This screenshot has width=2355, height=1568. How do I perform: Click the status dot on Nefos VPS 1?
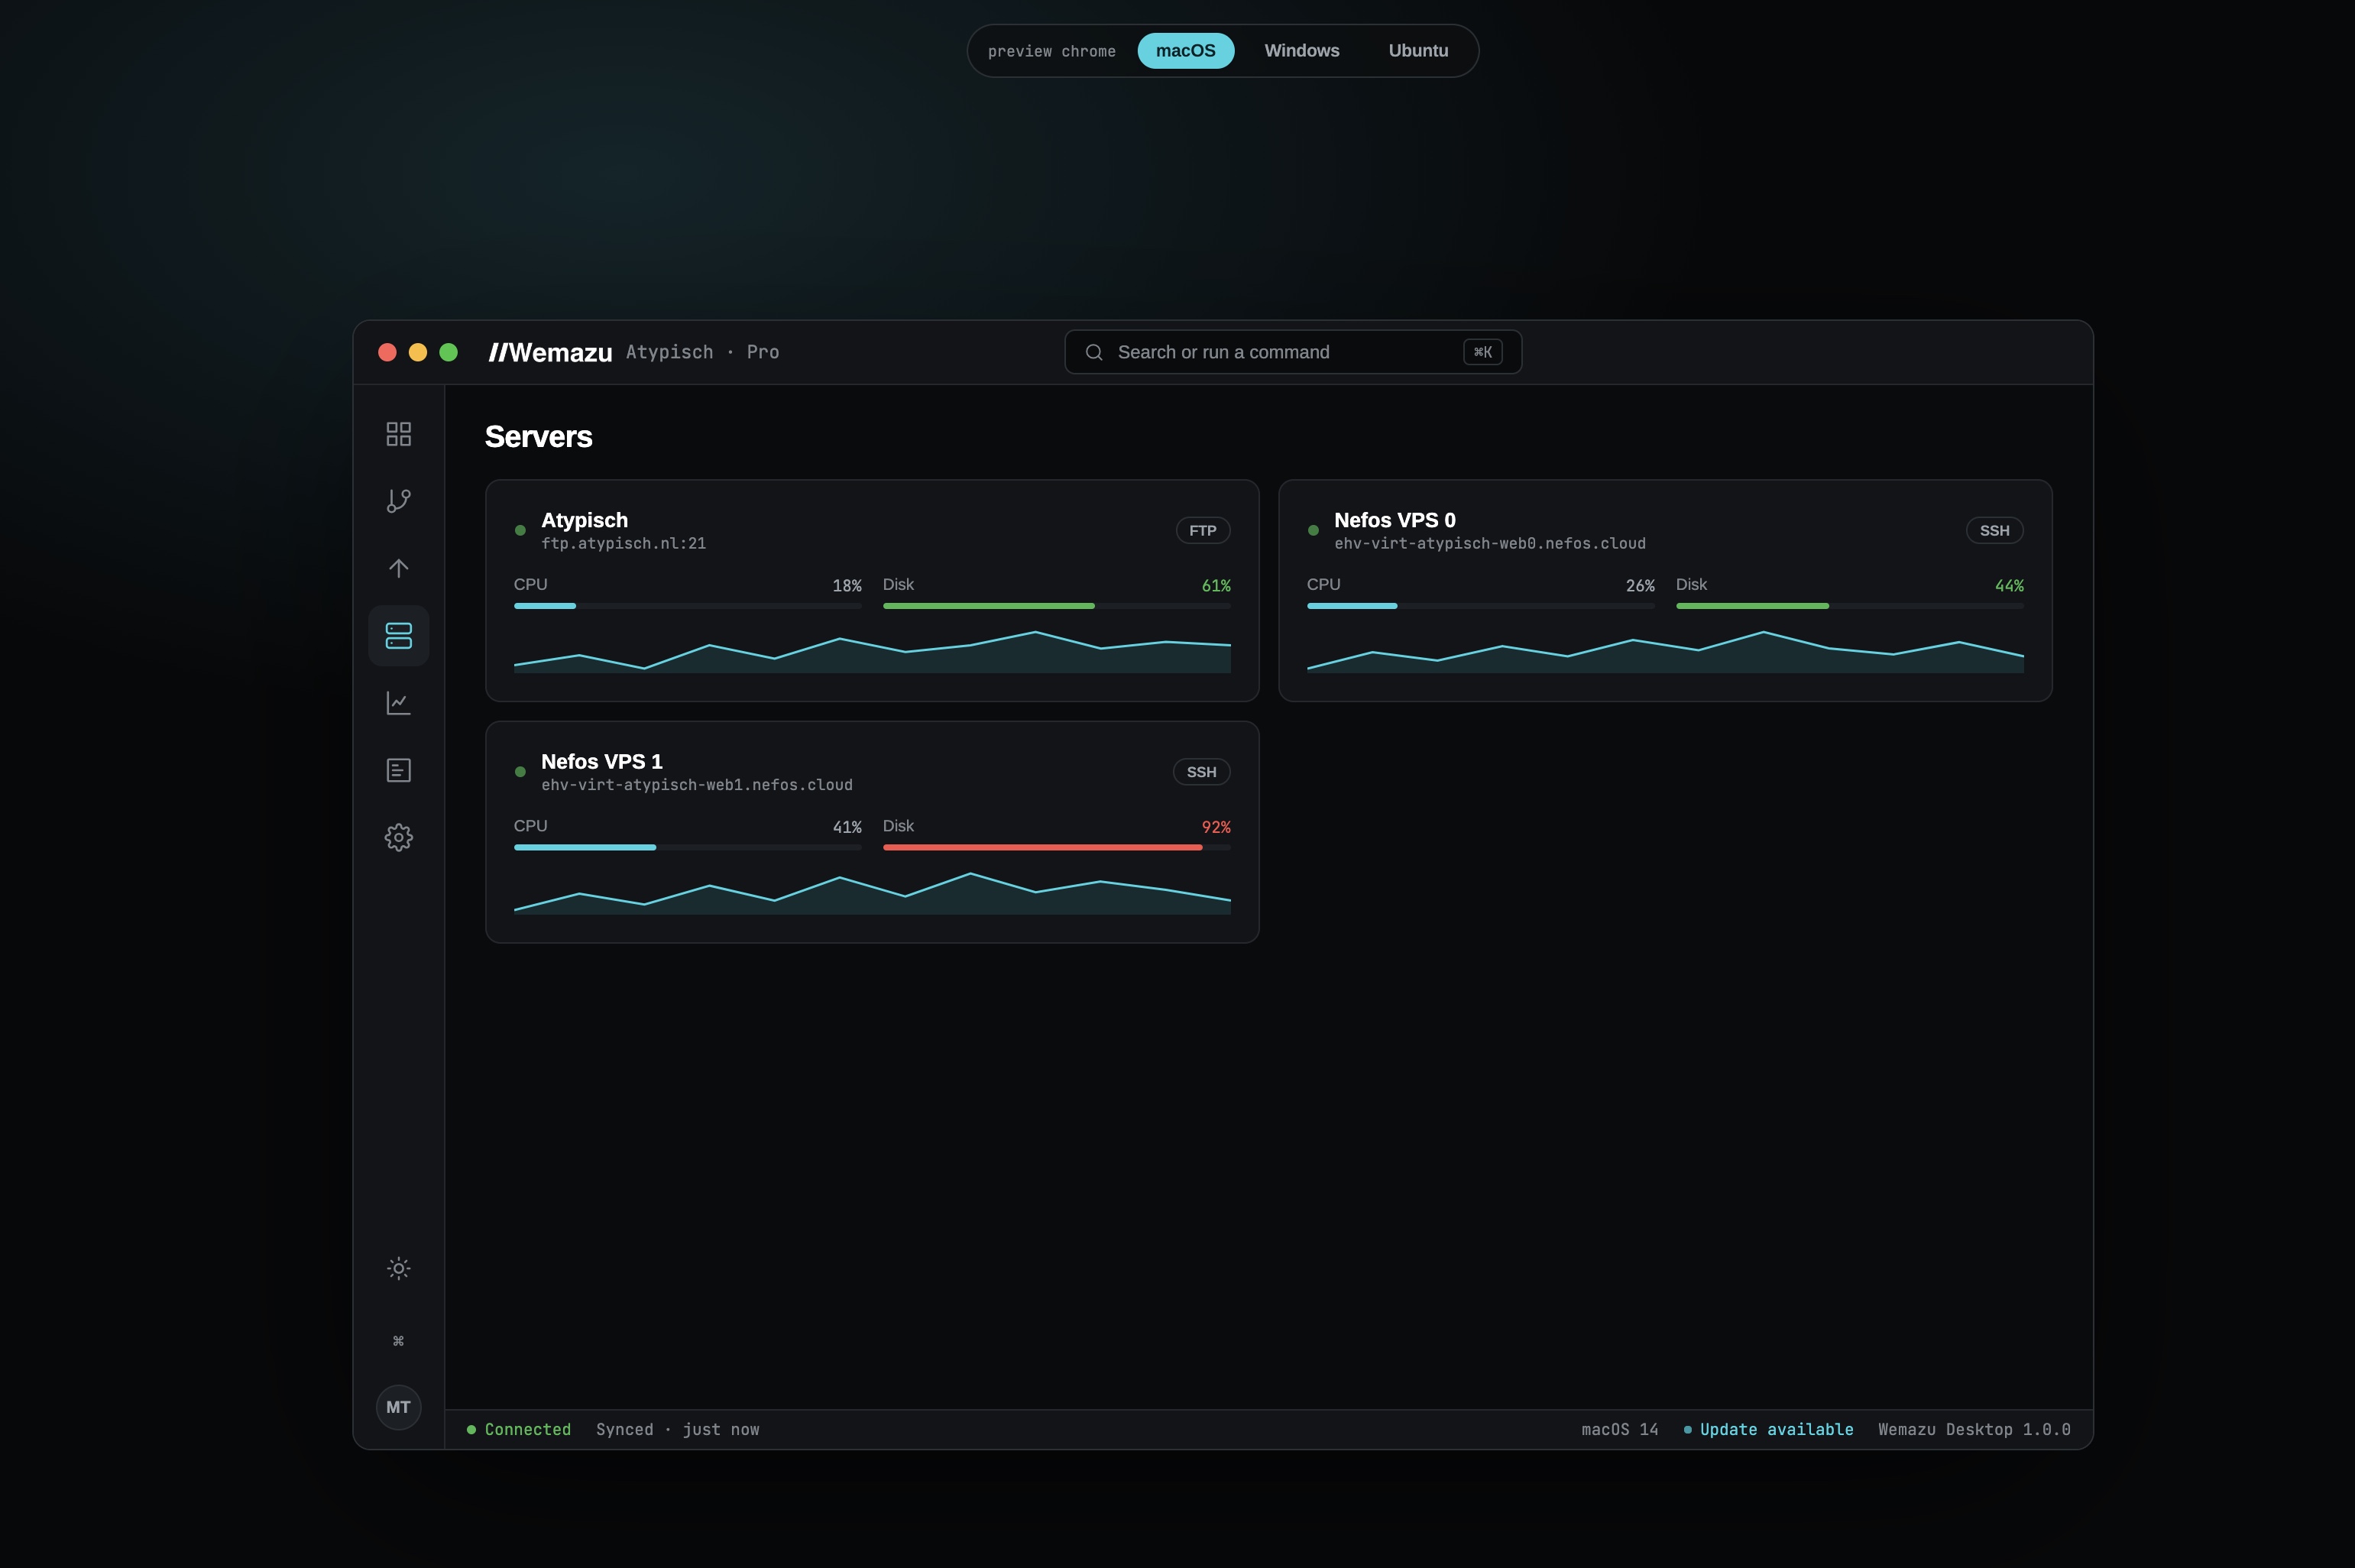(520, 771)
